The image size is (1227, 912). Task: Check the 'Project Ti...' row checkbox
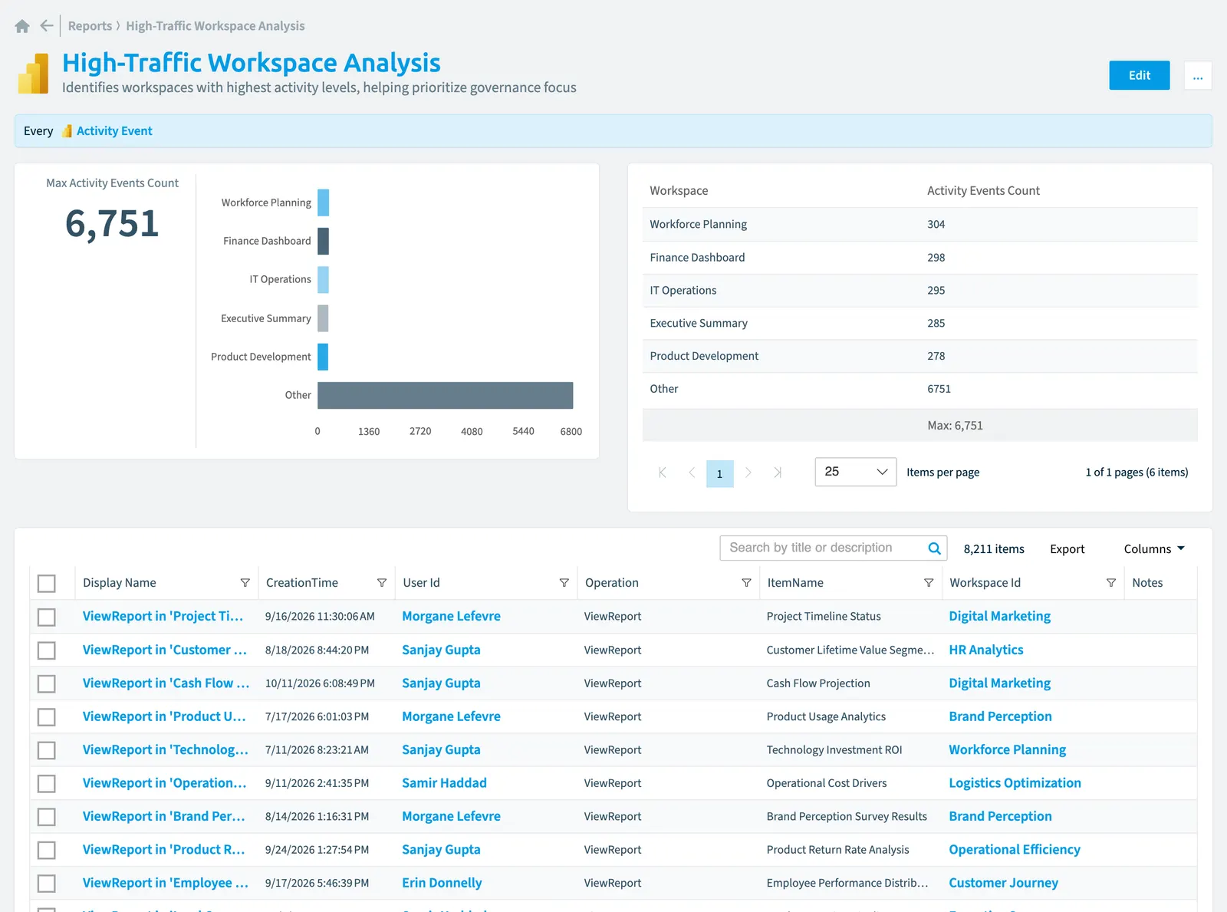point(47,617)
